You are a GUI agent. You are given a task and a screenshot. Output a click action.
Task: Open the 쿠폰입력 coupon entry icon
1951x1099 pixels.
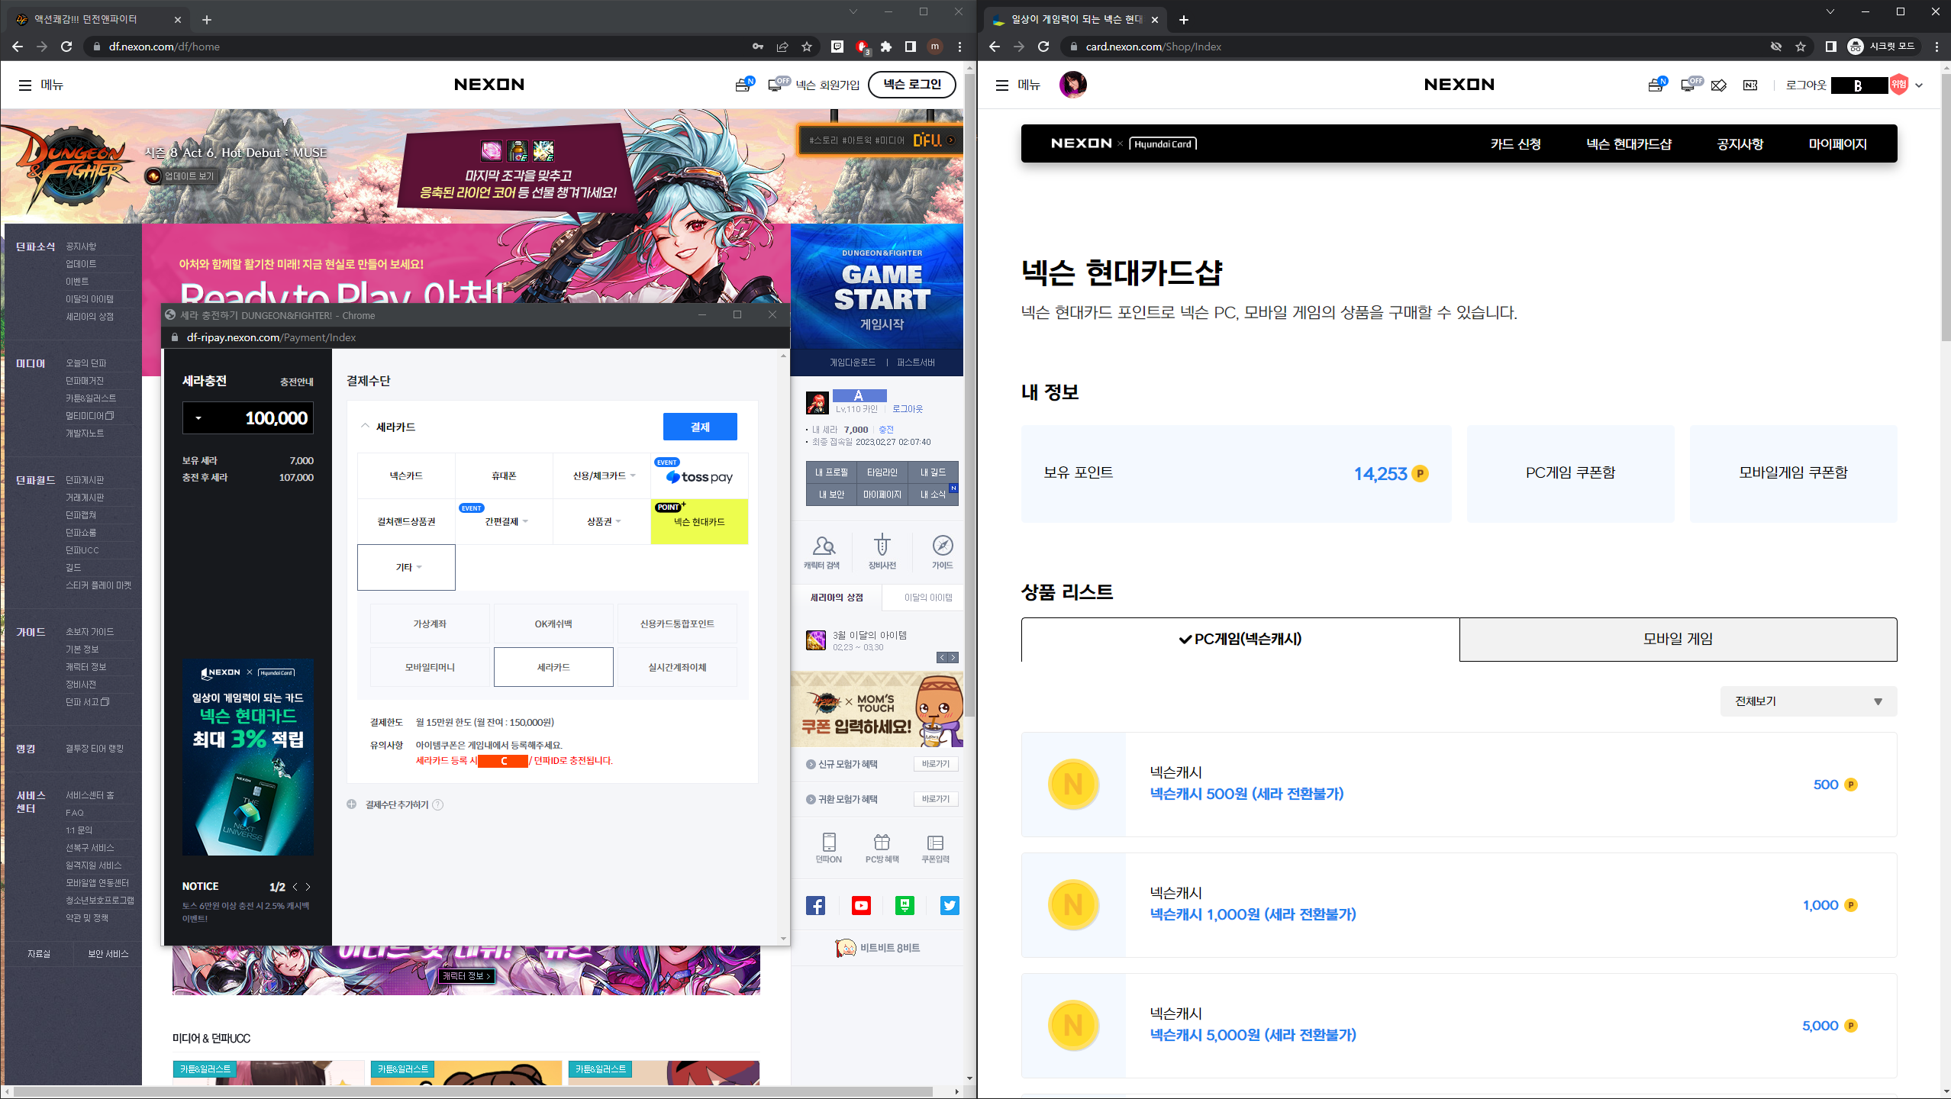935,848
